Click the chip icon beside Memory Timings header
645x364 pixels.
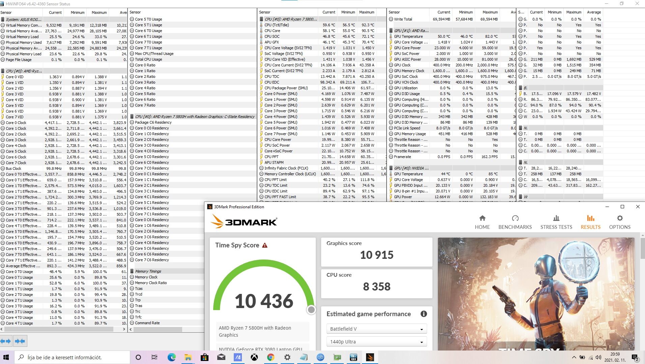[132, 271]
